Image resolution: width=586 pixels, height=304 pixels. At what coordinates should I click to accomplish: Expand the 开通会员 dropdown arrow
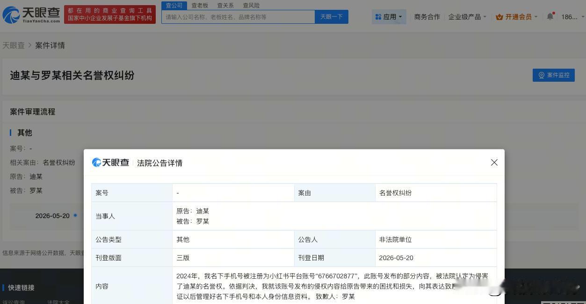tap(536, 17)
